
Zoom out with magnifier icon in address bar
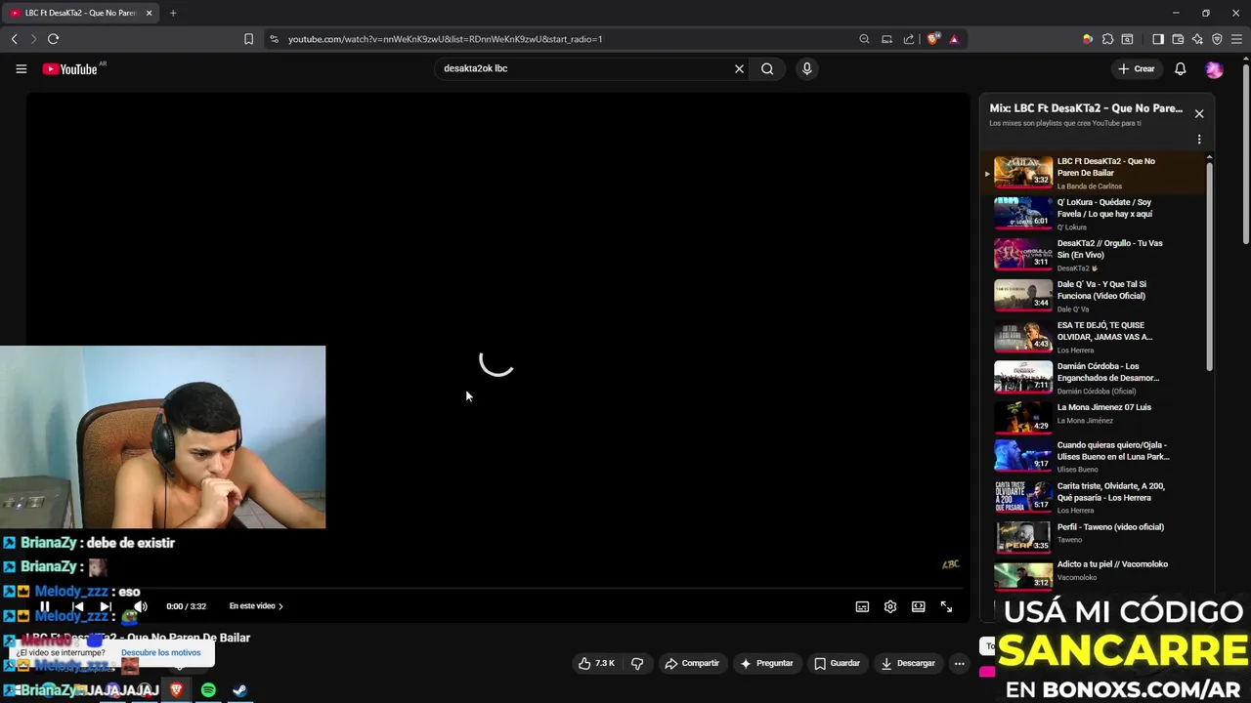(864, 39)
